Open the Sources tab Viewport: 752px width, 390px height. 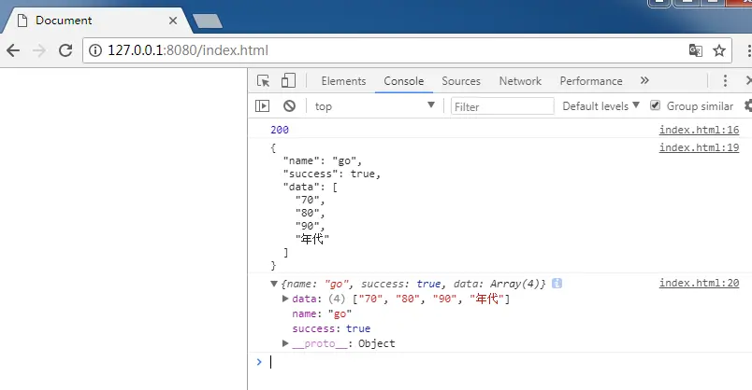tap(461, 81)
